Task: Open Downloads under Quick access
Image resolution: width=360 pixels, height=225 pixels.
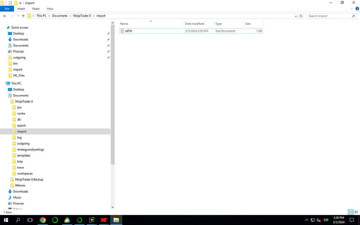Action: 21,39
